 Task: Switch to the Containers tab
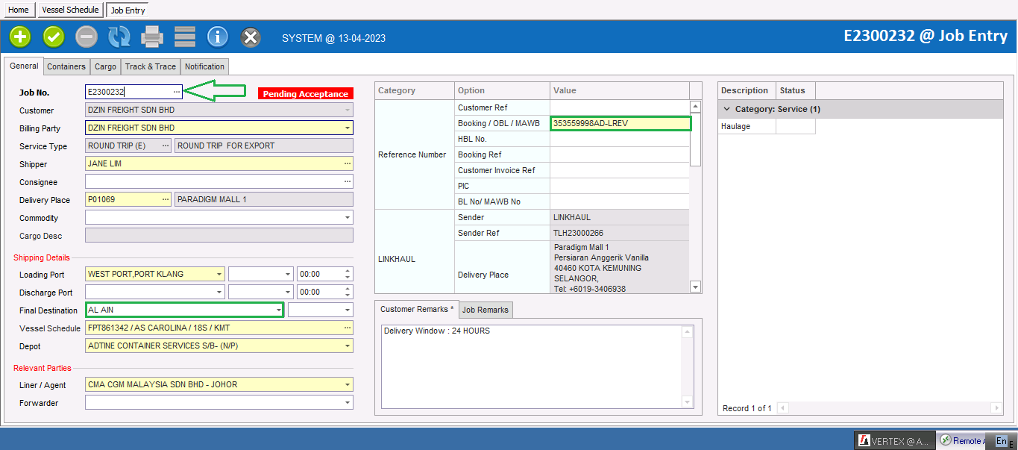tap(66, 66)
